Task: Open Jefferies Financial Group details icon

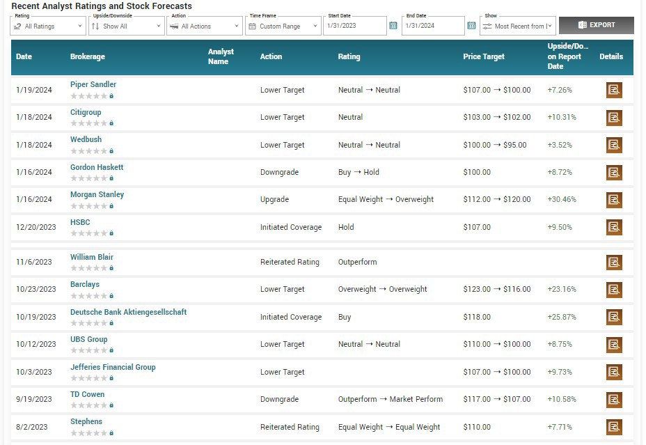Action: [614, 372]
